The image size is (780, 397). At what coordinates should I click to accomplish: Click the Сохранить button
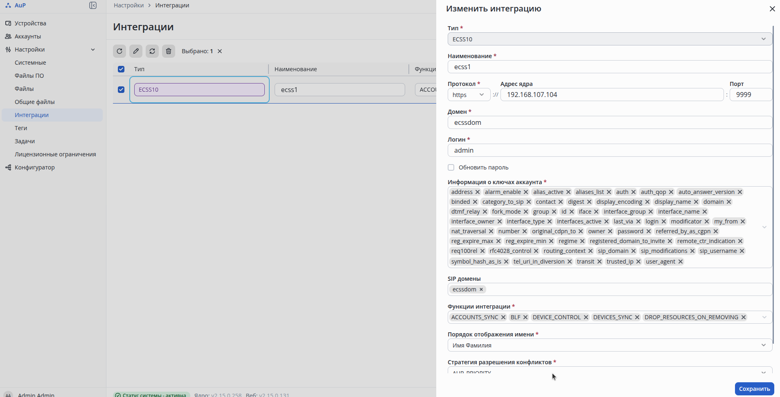coord(754,389)
